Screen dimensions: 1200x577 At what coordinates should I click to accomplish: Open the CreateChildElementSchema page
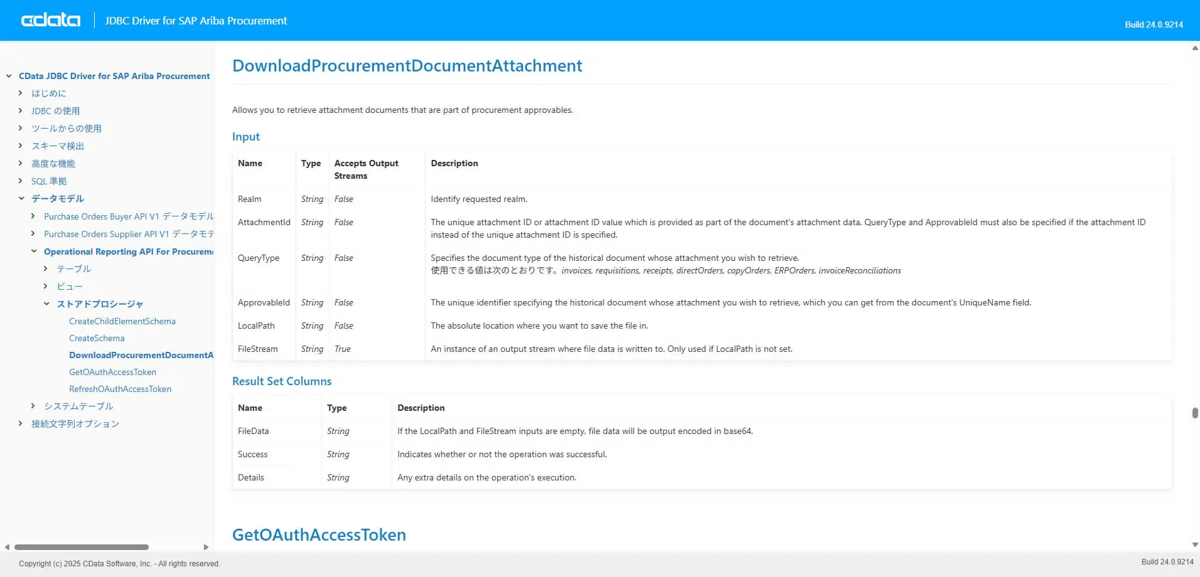122,321
